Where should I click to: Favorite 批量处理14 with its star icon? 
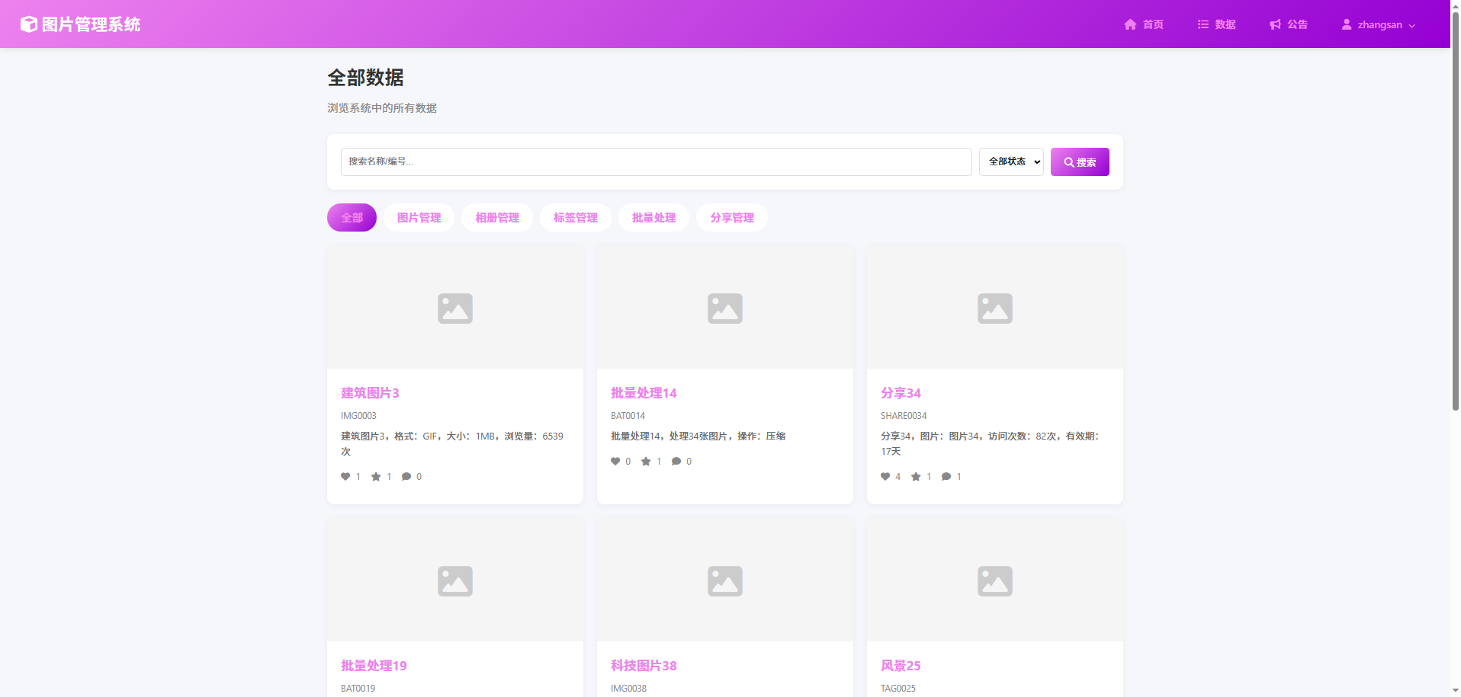(x=646, y=462)
